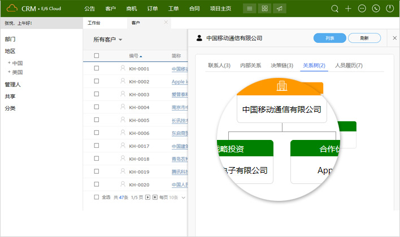Check the box for customer KH-0001
This screenshot has width=400, height=237.
(x=97, y=68)
